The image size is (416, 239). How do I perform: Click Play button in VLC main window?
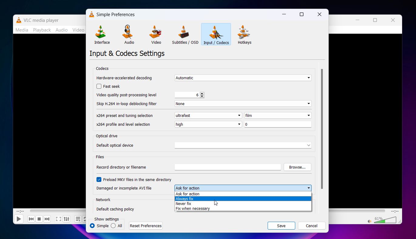(x=19, y=219)
